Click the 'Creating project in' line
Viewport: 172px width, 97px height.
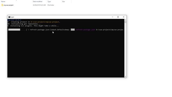pyautogui.click(x=34, y=22)
